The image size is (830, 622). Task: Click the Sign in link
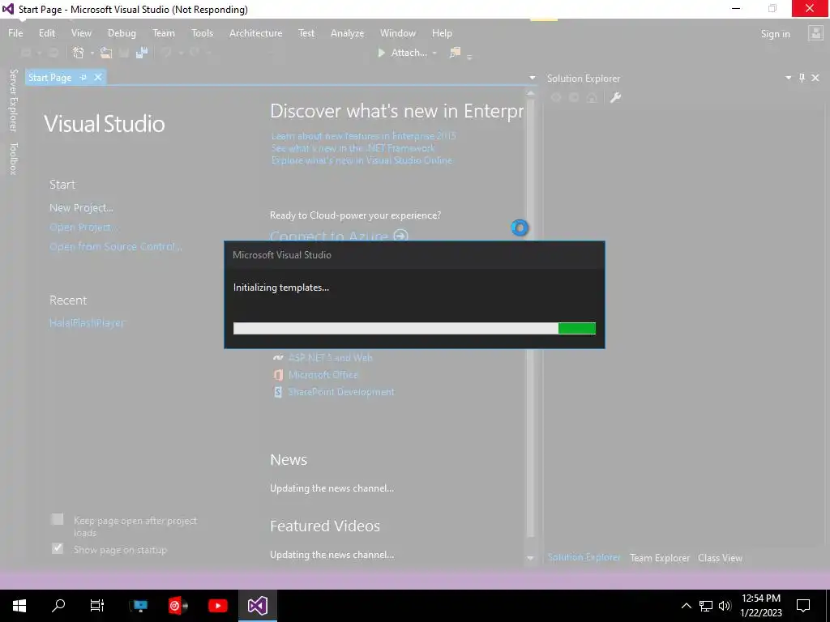point(775,34)
